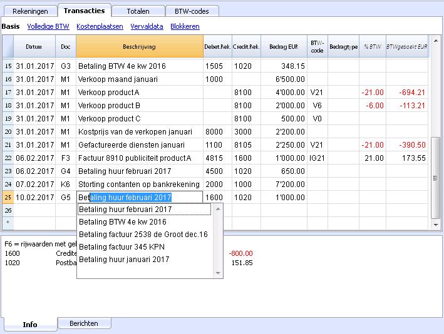
Task: Click BTW percentage cell '-6.00'
Action: point(373,106)
